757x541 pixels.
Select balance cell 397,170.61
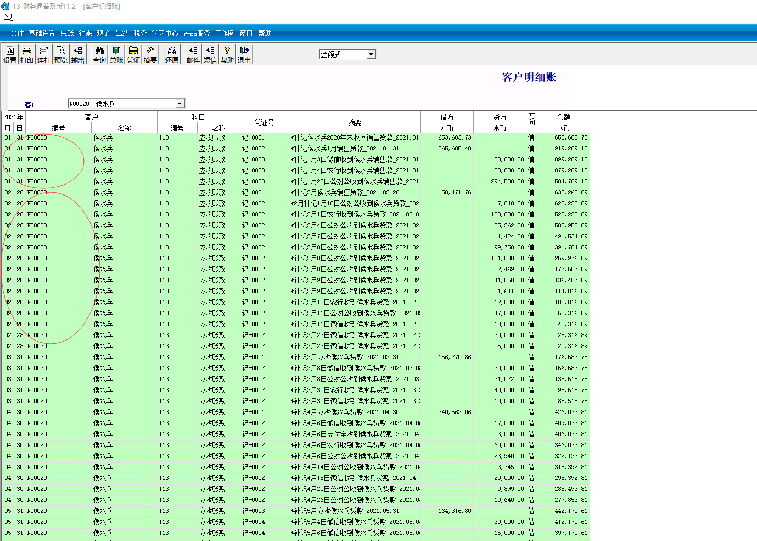563,533
